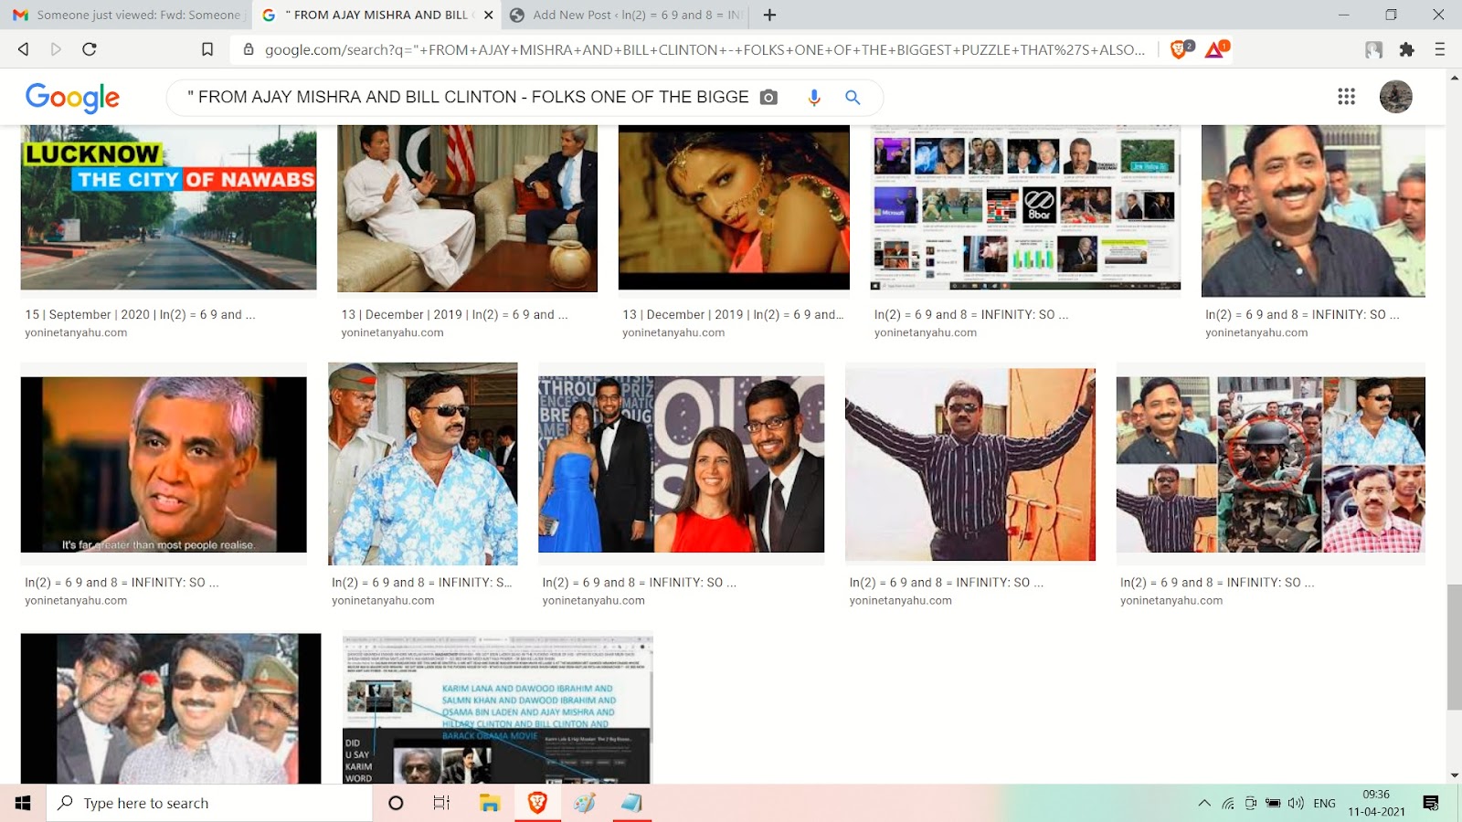The height and width of the screenshot is (822, 1462).
Task: Show hidden system tray icons
Action: 1204,803
